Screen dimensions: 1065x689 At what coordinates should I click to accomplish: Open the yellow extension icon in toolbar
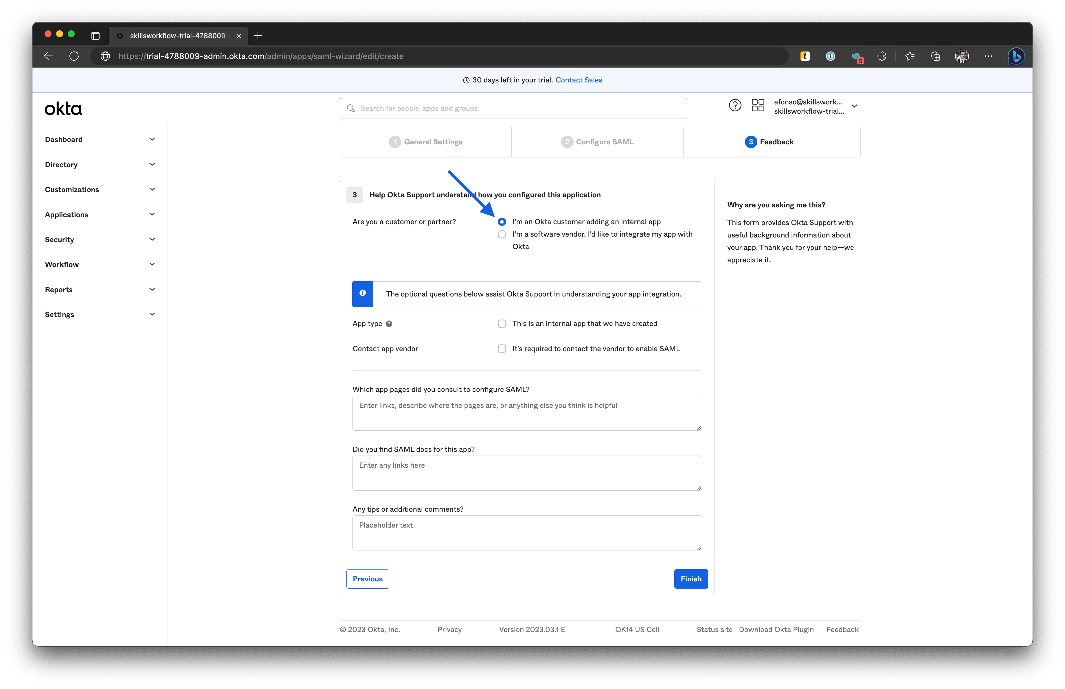(805, 56)
